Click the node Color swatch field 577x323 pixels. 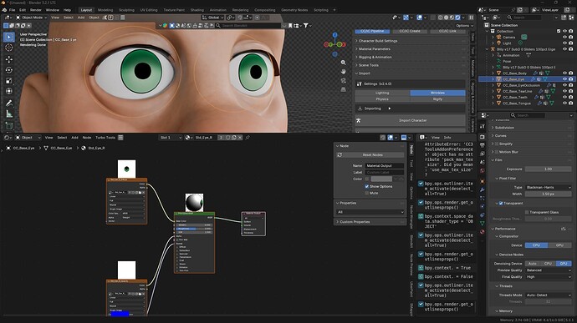tap(381, 179)
